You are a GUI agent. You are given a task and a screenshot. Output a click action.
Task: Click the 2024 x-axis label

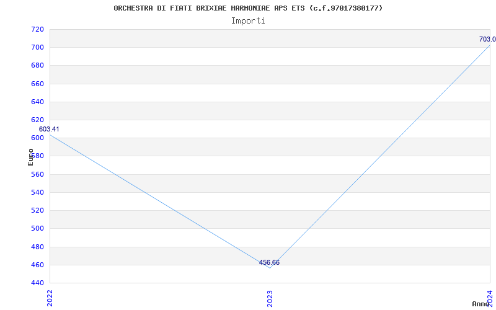tap(490, 298)
